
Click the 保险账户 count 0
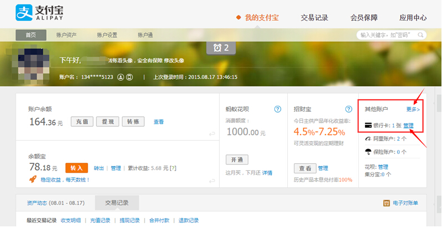pos(398,152)
